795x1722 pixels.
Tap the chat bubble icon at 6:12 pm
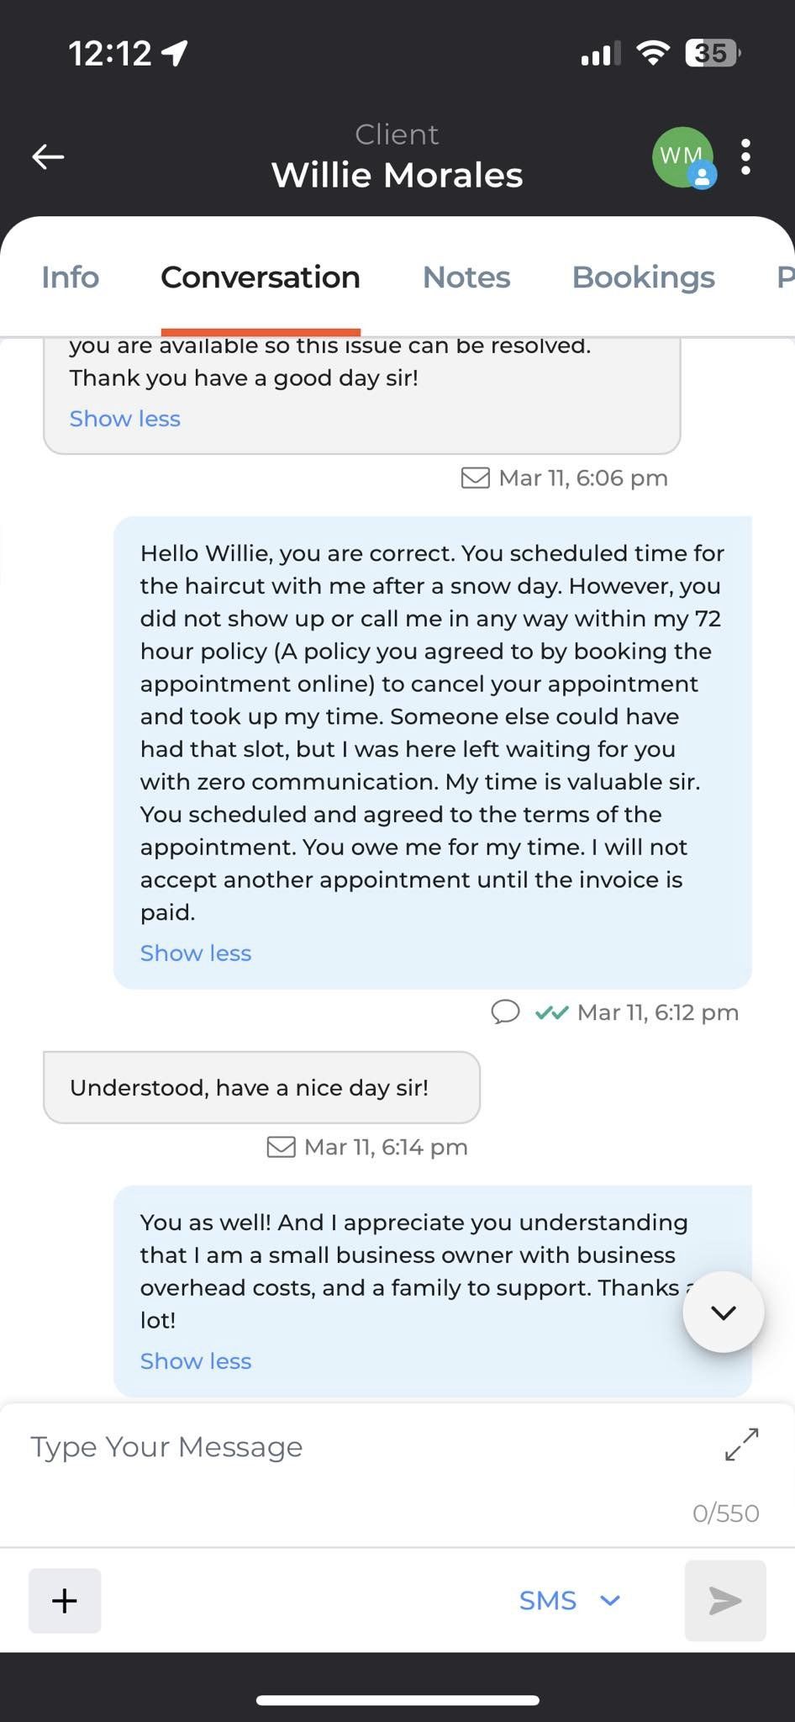[505, 1012]
